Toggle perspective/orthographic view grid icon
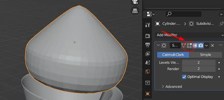Image resolution: width=224 pixels, height=100 pixels. pos(135,11)
